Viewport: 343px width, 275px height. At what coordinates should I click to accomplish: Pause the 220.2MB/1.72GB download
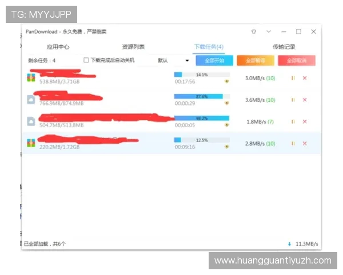pos(293,143)
